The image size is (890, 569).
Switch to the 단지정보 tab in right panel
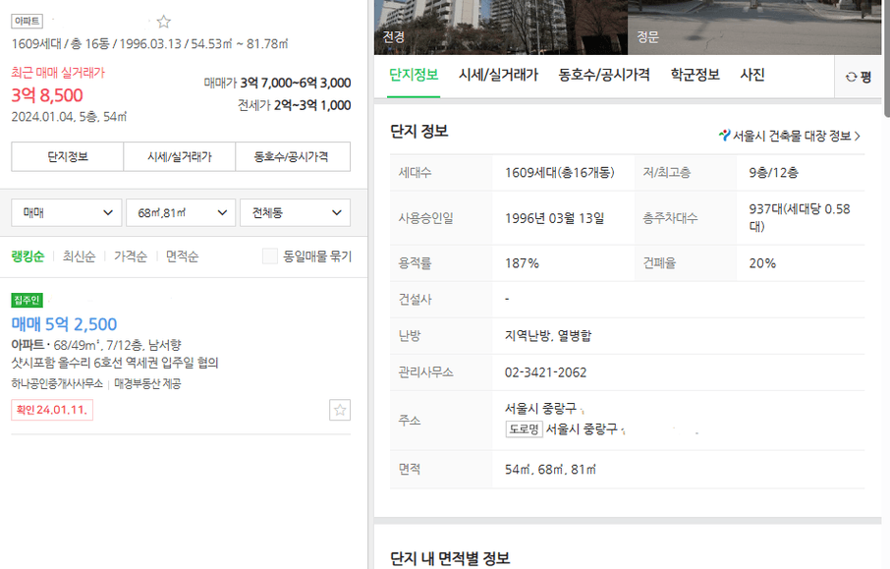(414, 75)
